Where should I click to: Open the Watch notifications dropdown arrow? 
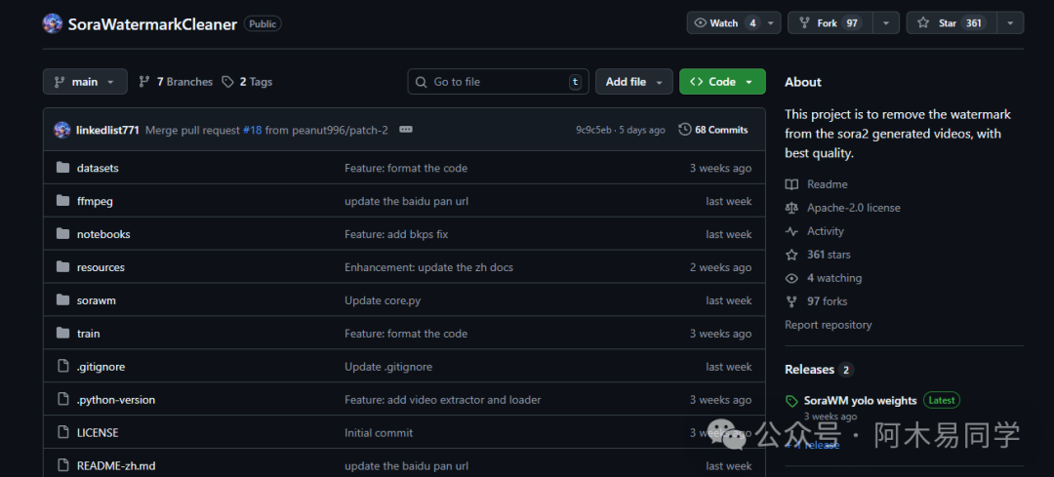tap(771, 22)
